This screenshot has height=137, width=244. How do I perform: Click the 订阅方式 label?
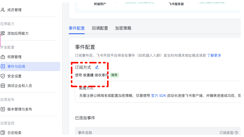83,67
